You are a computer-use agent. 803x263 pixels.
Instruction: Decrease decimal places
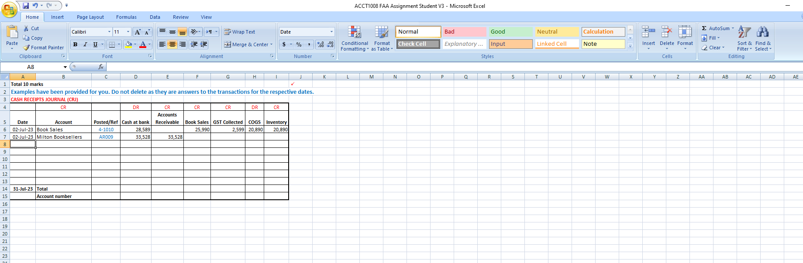[x=331, y=44]
